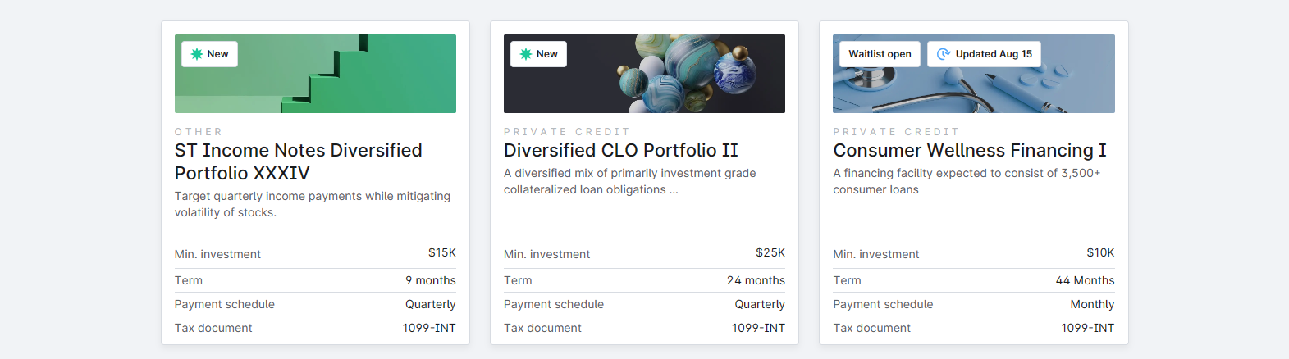
Task: Click the Waitlist open badge
Action: [x=880, y=54]
